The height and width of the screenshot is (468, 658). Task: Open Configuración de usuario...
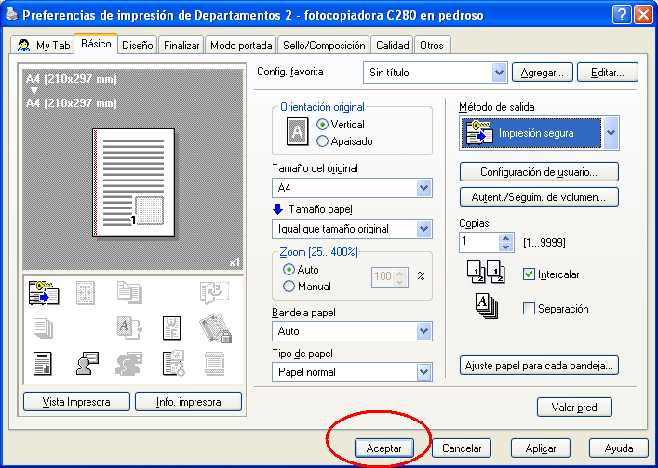[x=539, y=172]
